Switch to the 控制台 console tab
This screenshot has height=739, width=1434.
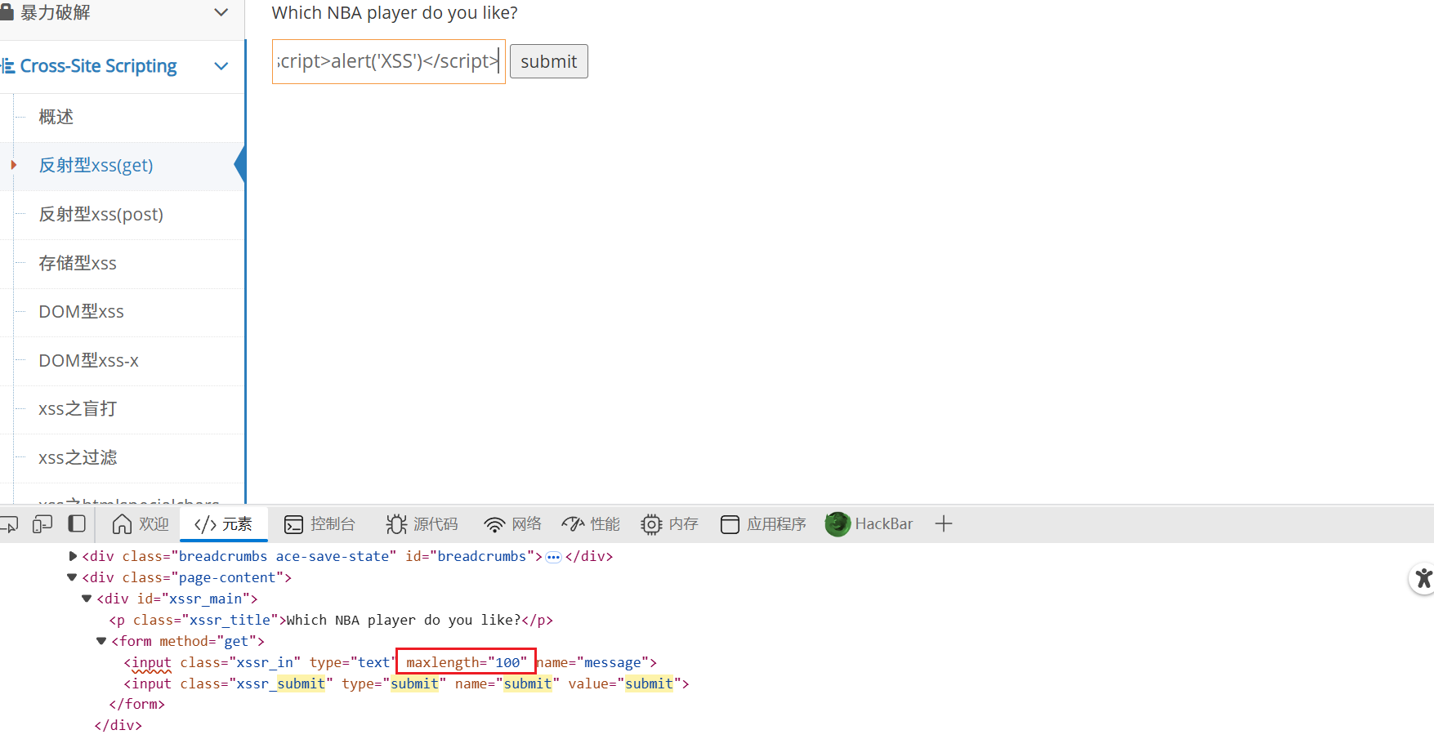point(319,524)
